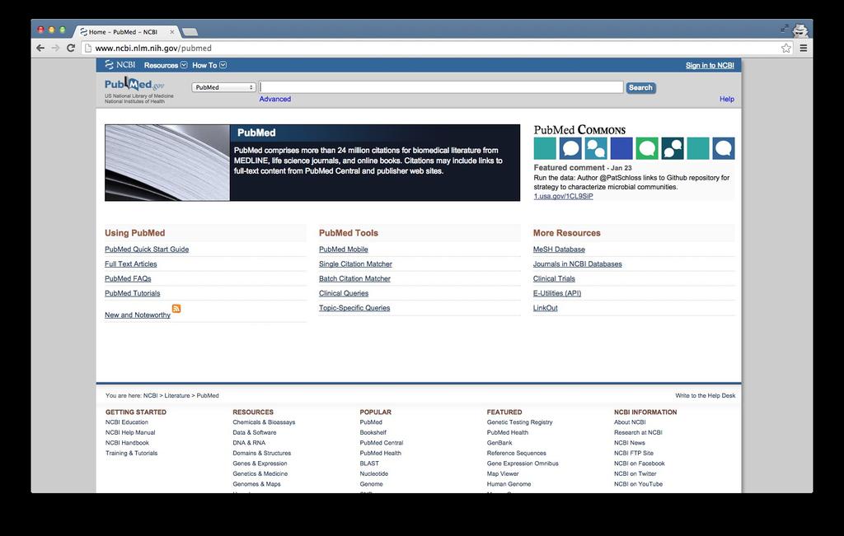Click the search query input field
844x536 pixels.
441,87
